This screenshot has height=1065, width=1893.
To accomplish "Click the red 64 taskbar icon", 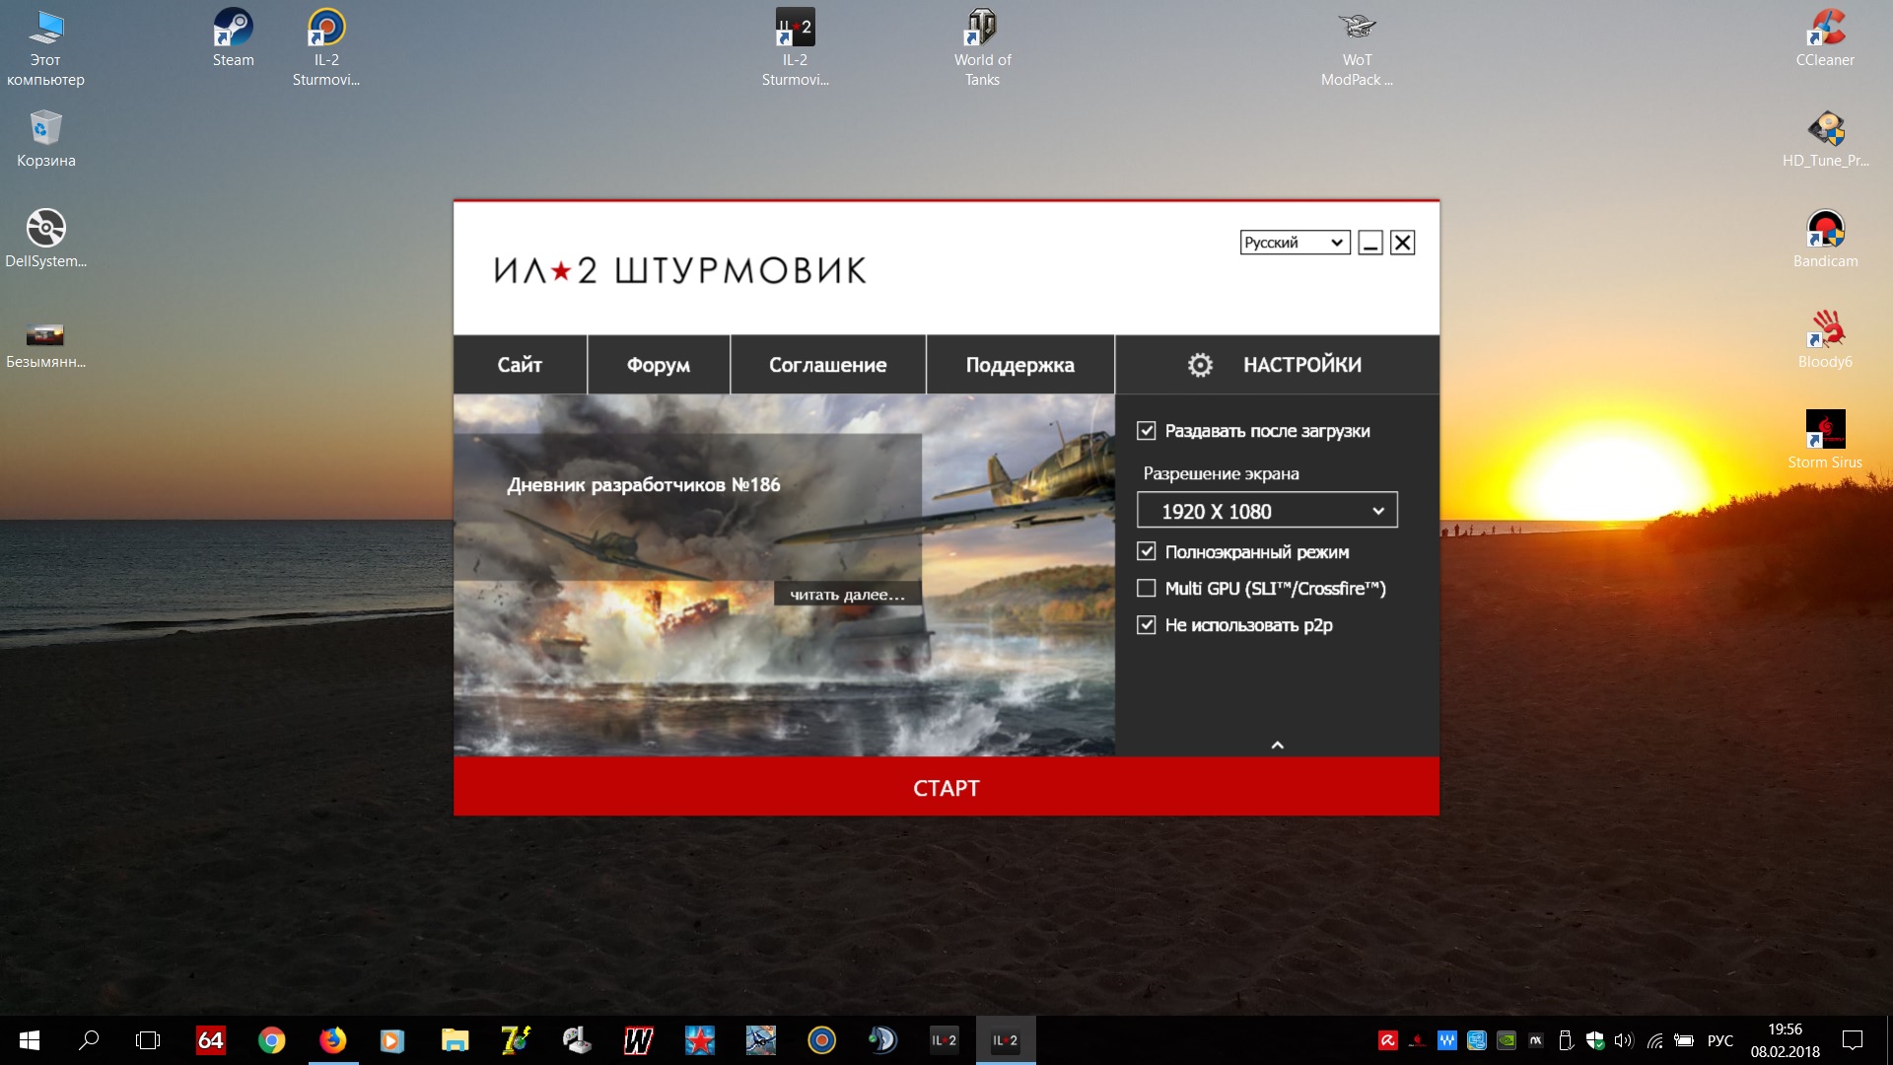I will (x=210, y=1040).
